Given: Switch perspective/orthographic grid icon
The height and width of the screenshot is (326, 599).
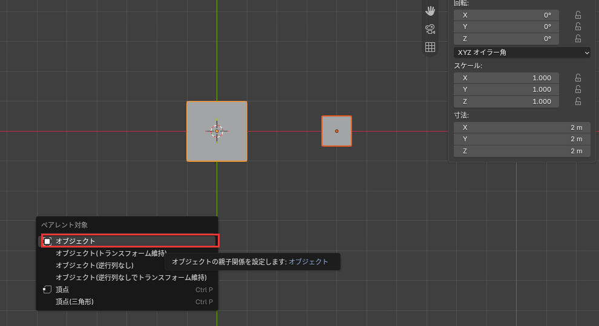Looking at the screenshot, I should point(430,47).
